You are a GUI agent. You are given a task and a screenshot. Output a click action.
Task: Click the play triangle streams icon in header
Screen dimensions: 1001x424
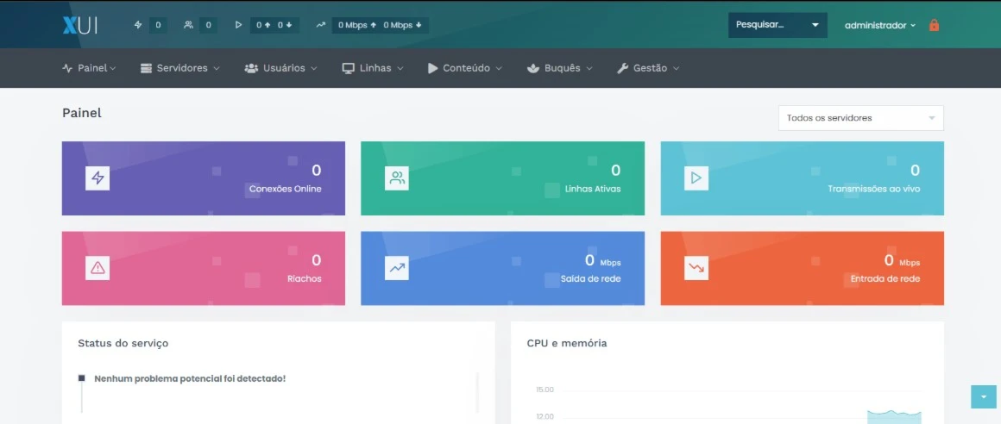point(239,25)
